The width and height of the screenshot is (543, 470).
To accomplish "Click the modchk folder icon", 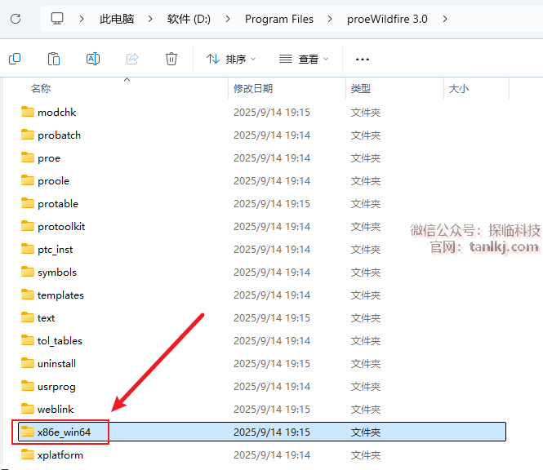I will (28, 112).
